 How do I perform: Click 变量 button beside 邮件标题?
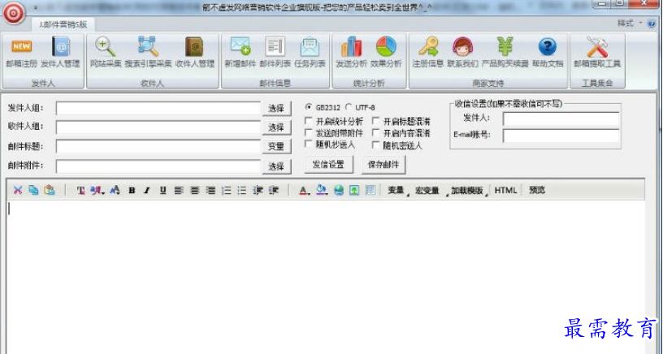(x=276, y=147)
